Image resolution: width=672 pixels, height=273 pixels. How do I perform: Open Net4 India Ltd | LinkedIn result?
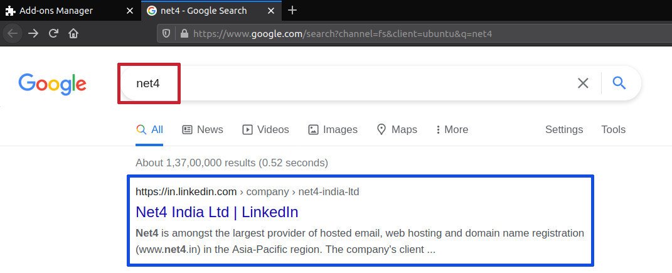[217, 212]
